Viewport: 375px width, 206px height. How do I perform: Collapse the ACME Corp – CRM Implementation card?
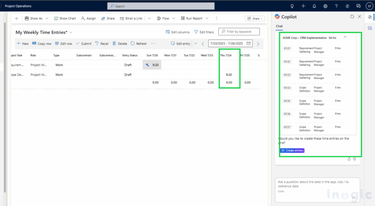(x=345, y=37)
